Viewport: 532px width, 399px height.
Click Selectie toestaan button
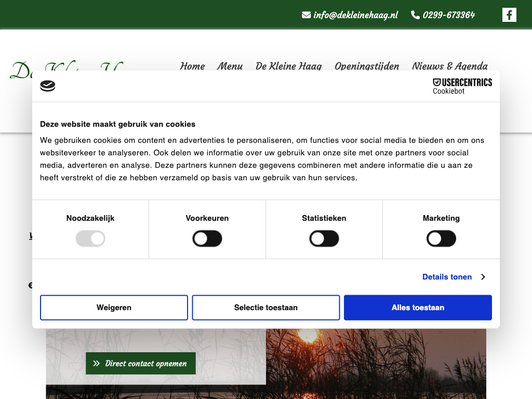(266, 308)
